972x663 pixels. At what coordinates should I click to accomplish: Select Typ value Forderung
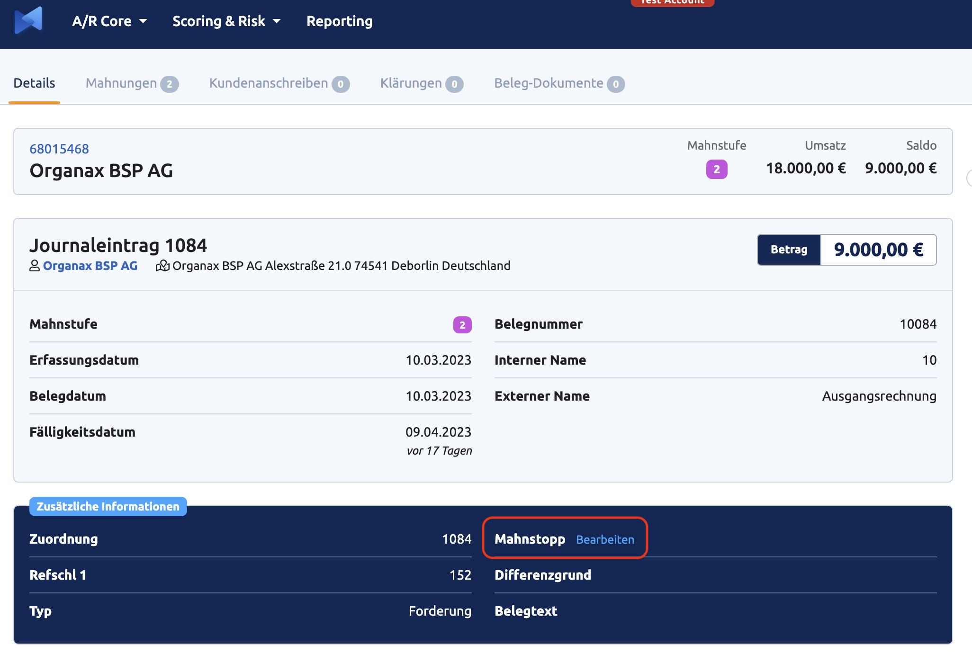coord(440,611)
